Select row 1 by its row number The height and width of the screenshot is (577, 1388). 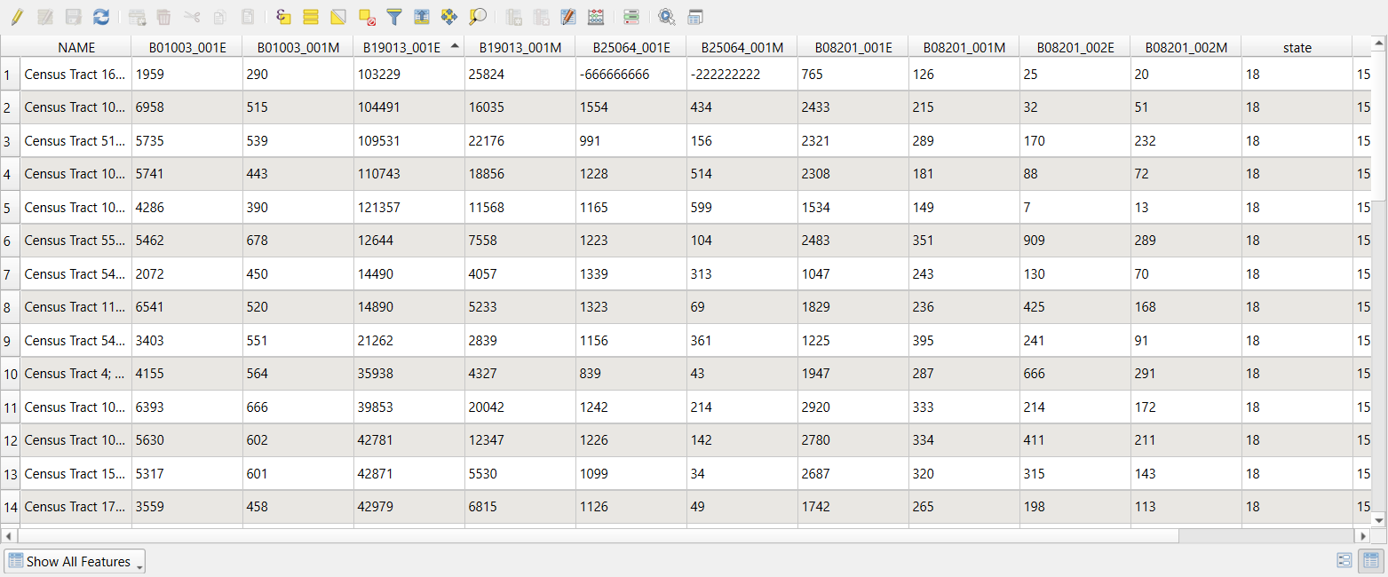pyautogui.click(x=10, y=75)
